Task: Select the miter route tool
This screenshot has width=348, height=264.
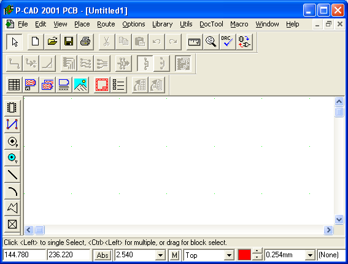Action: tap(47, 63)
